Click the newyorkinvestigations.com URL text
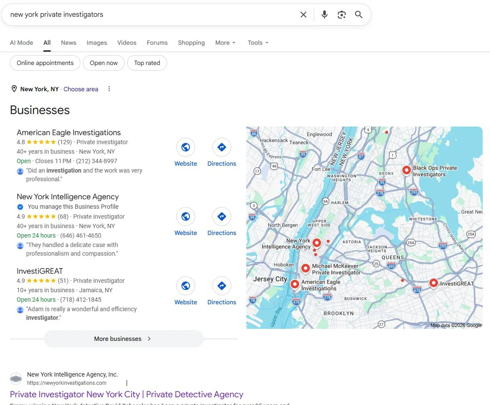 (x=67, y=383)
